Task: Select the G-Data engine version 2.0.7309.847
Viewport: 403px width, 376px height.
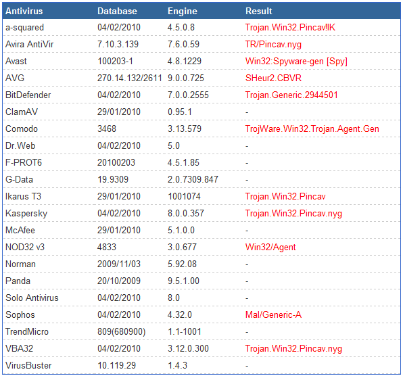Action: [x=193, y=179]
